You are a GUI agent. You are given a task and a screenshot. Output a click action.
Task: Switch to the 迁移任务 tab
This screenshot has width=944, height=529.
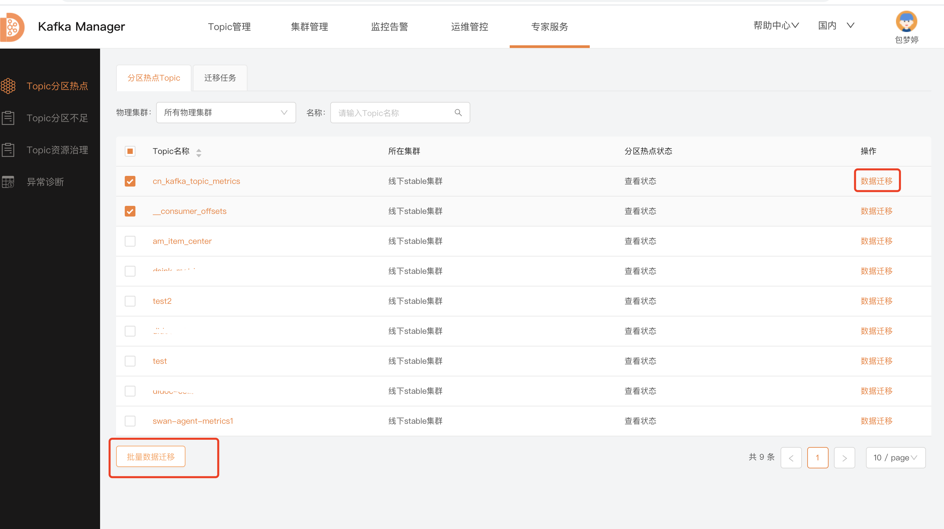(x=220, y=78)
